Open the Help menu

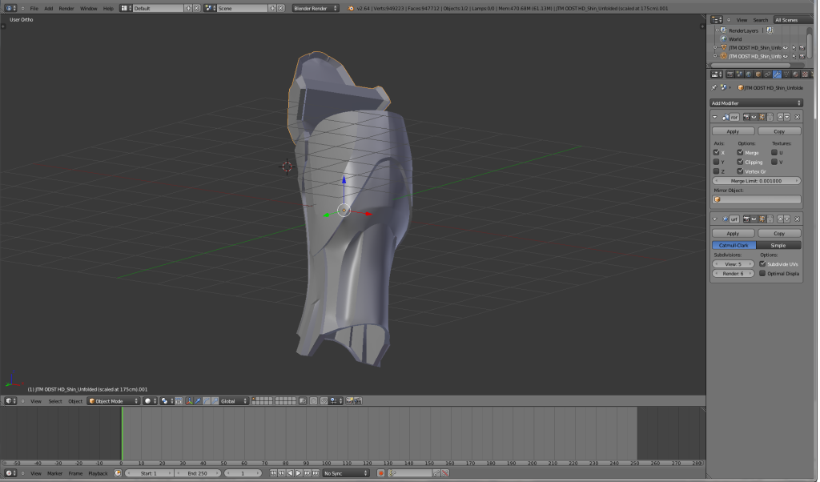click(108, 8)
